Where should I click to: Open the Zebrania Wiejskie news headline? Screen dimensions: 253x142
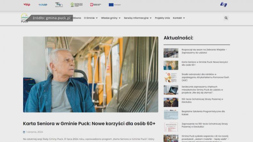coord(204,51)
